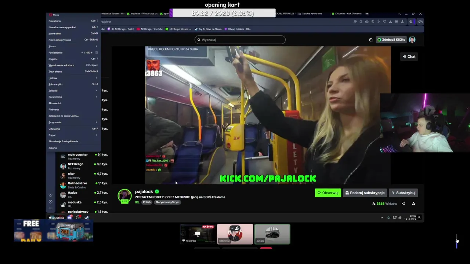Toggle full-screen icon in Powiększenie row
The width and height of the screenshot is (470, 264).
[x=97, y=52]
